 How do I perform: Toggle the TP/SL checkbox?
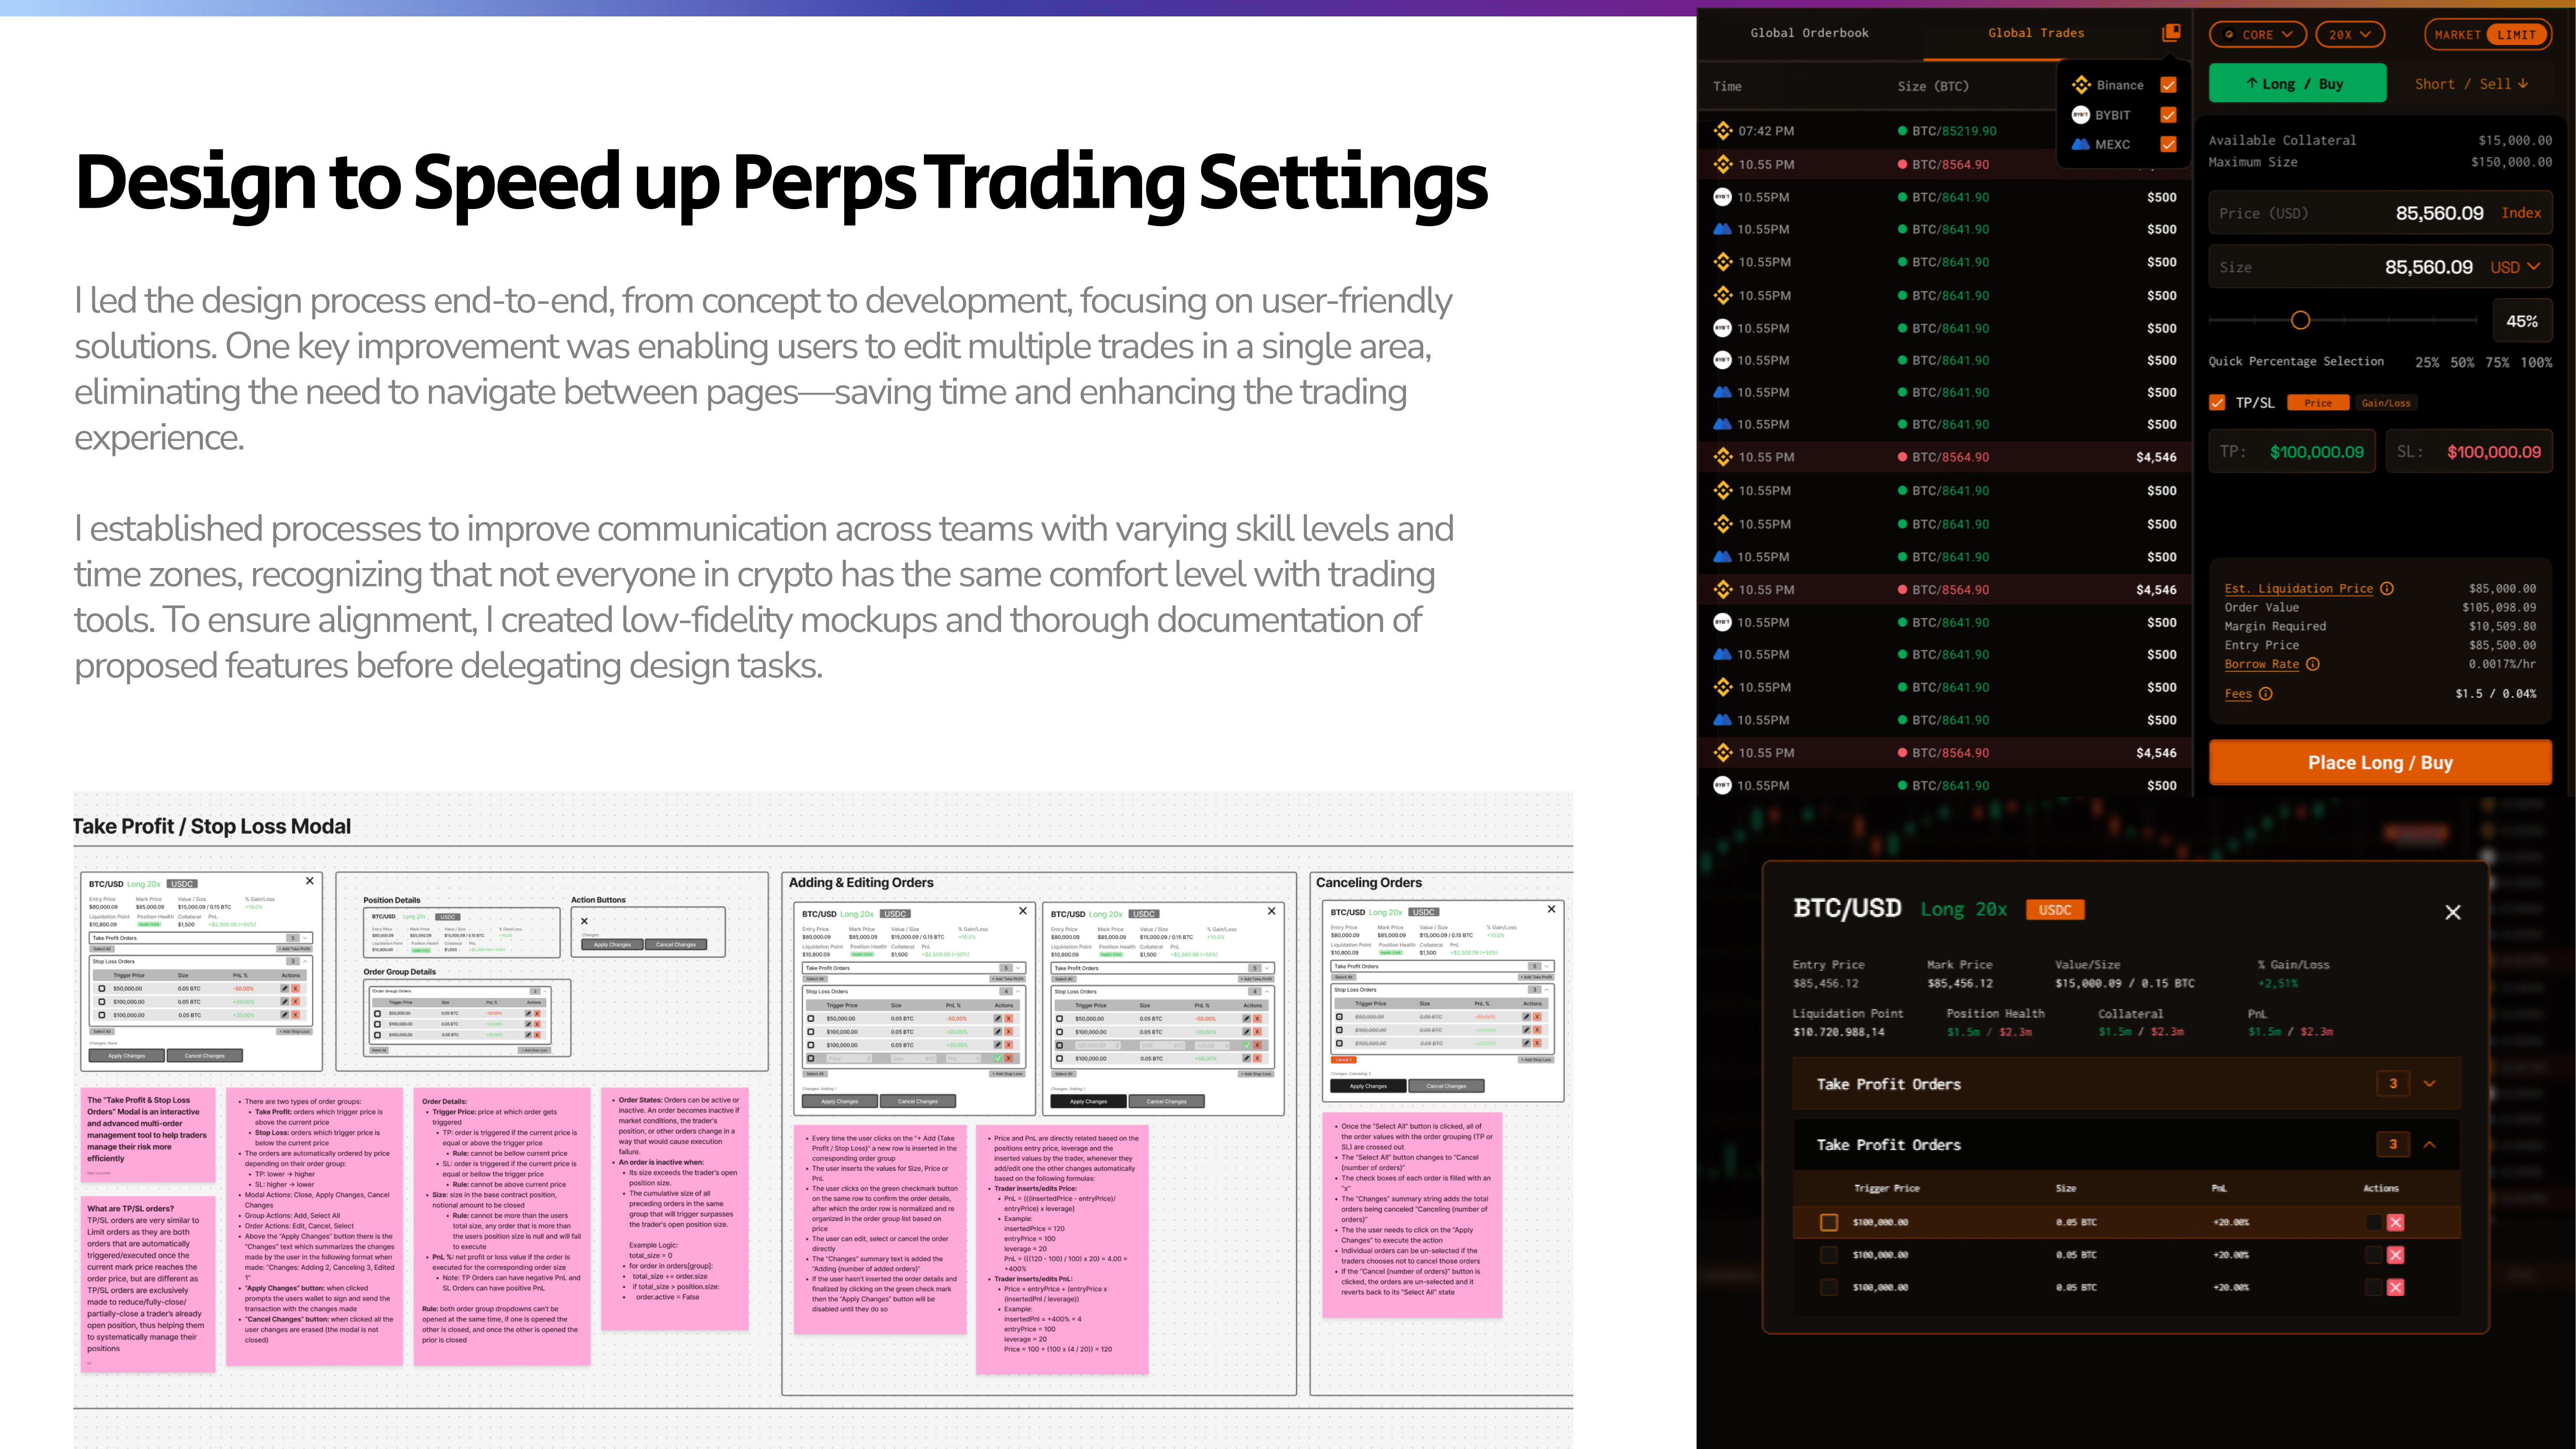tap(2217, 403)
